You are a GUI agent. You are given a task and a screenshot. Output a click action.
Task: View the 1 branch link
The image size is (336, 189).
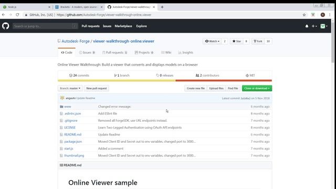tap(122, 76)
